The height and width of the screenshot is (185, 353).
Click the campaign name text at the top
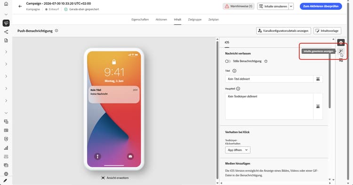pos(58,4)
